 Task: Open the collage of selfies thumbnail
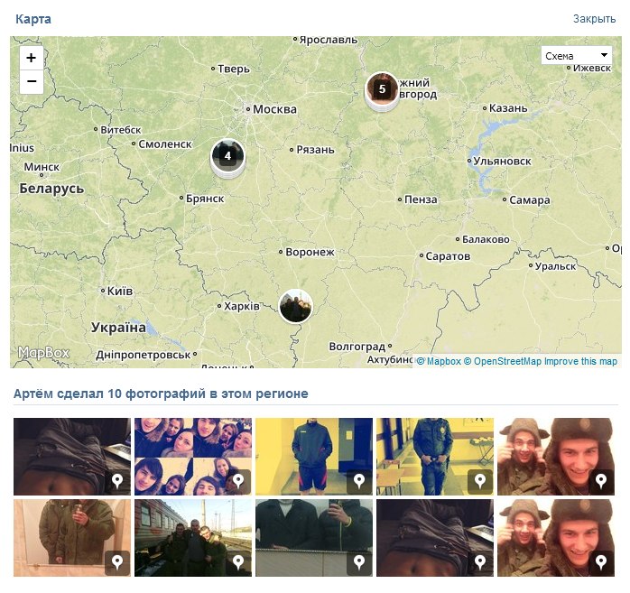(193, 457)
